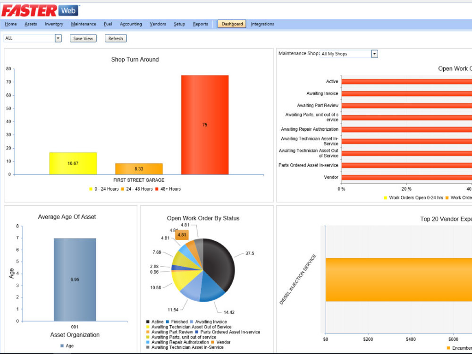Expand the ALL view dropdown arrow
This screenshot has width=472, height=354.
pyautogui.click(x=58, y=38)
